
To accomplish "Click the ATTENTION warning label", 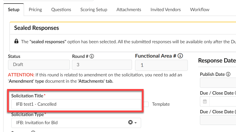I will pyautogui.click(x=21, y=75).
